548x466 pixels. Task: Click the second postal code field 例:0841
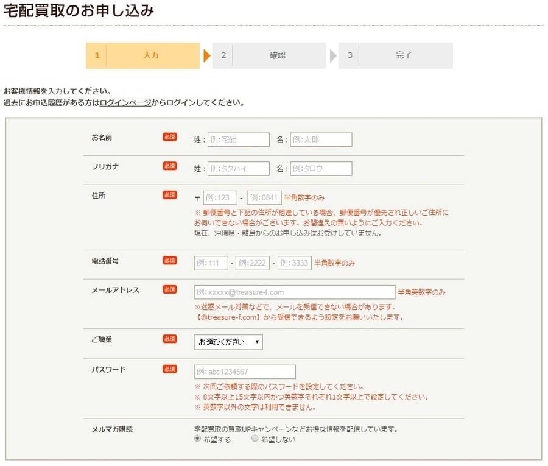tap(264, 197)
